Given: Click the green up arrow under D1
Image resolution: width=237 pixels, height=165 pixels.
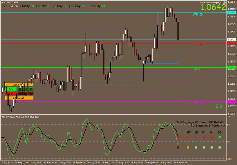Looking at the screenshot, I should [220, 137].
